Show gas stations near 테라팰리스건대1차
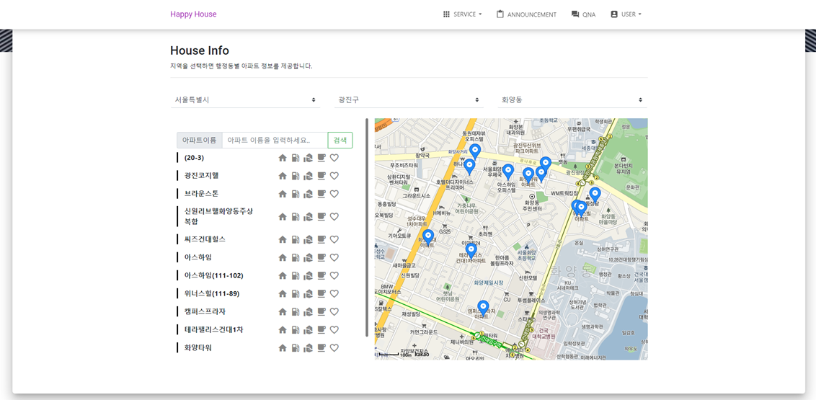 (x=296, y=330)
